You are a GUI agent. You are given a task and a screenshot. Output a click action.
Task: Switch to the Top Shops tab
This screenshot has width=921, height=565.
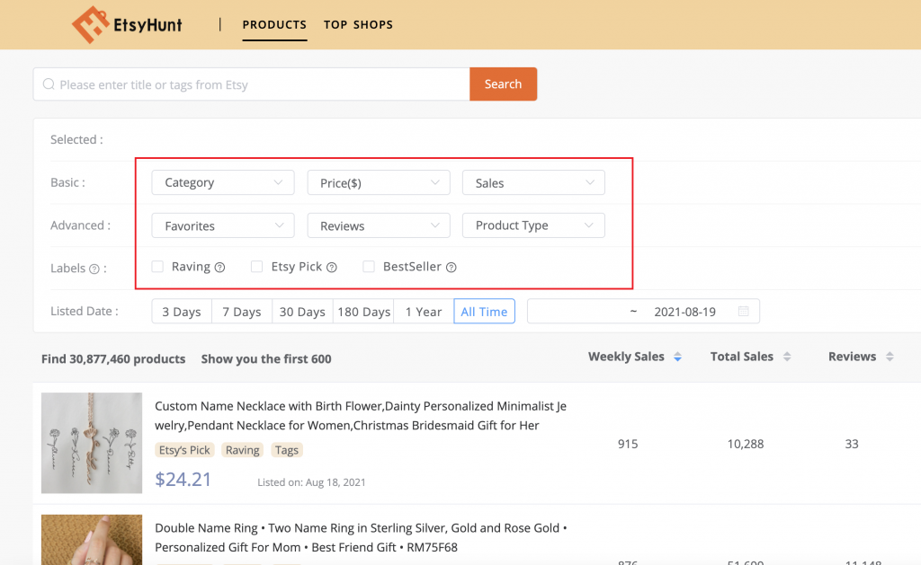tap(358, 25)
